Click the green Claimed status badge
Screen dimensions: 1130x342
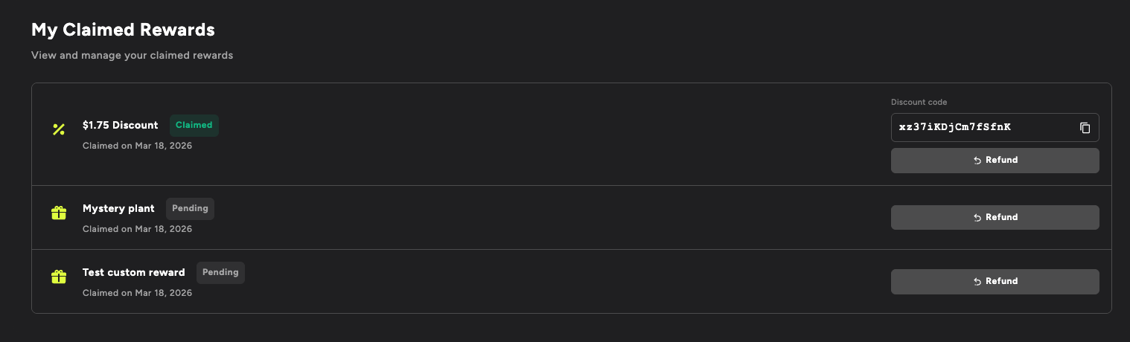pyautogui.click(x=194, y=125)
